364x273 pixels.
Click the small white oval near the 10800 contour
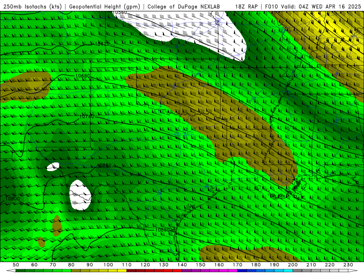pos(53,167)
